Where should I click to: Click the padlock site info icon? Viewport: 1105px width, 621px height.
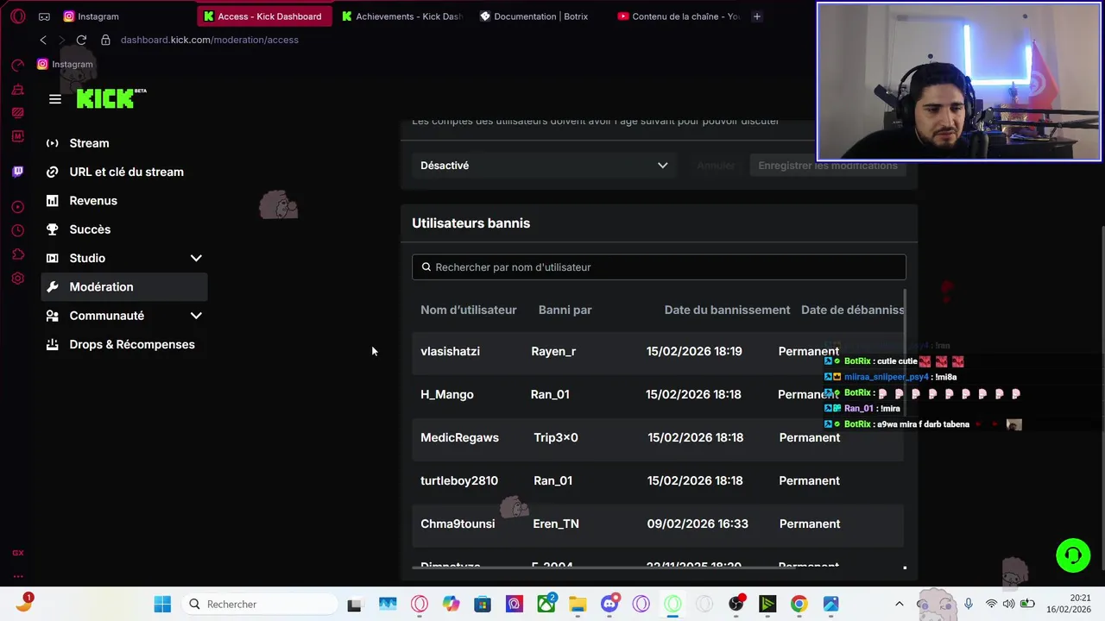tap(105, 40)
